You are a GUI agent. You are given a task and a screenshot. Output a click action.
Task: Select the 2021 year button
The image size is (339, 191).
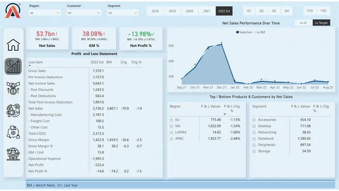(207, 11)
